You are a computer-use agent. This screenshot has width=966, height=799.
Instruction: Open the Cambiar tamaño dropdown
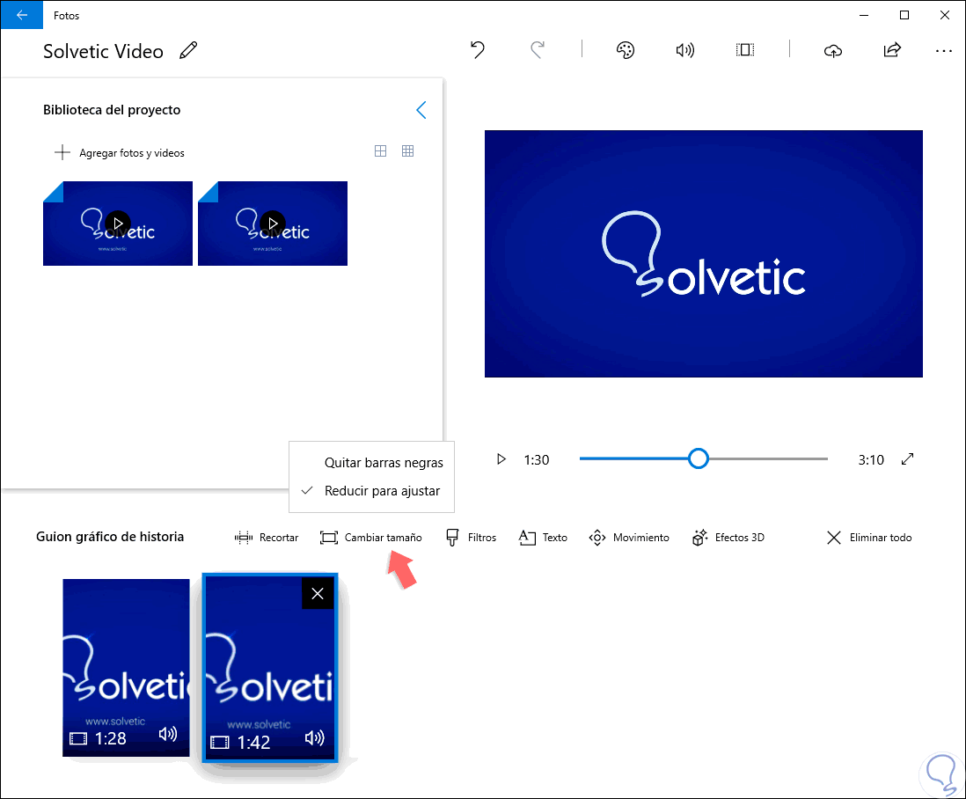coord(371,538)
